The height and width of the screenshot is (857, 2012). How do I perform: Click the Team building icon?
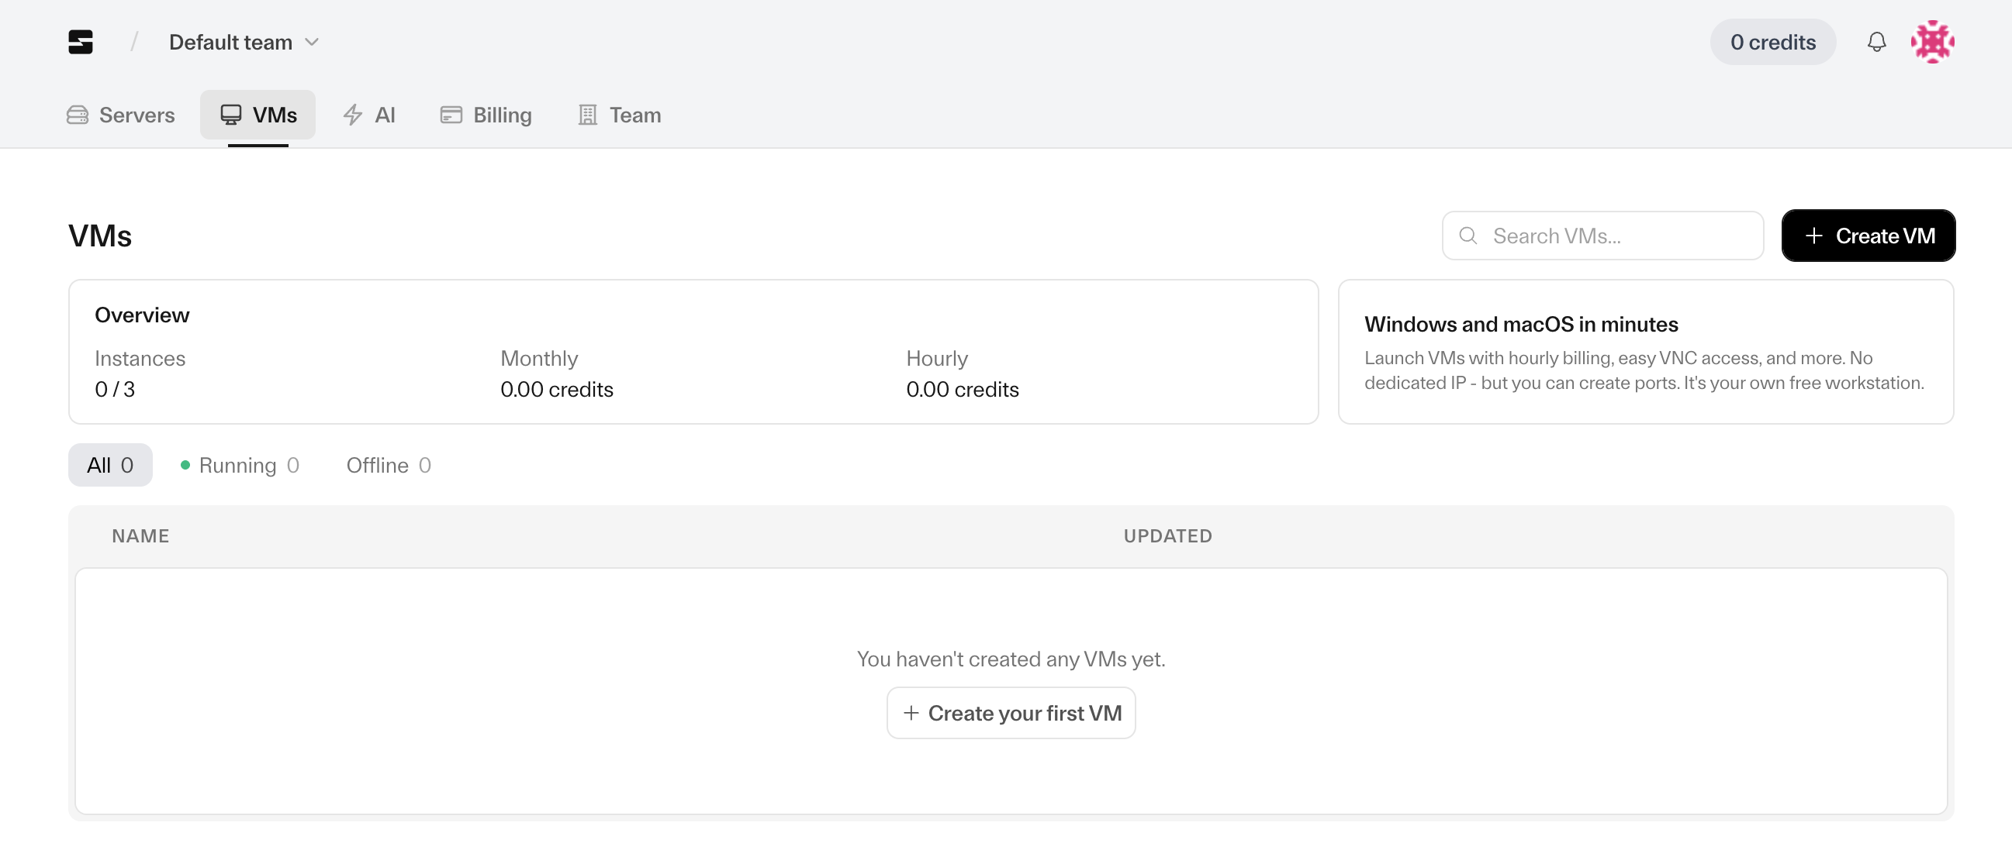pyautogui.click(x=587, y=115)
